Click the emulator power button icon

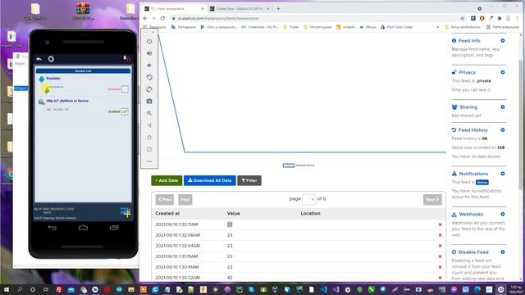point(149,41)
